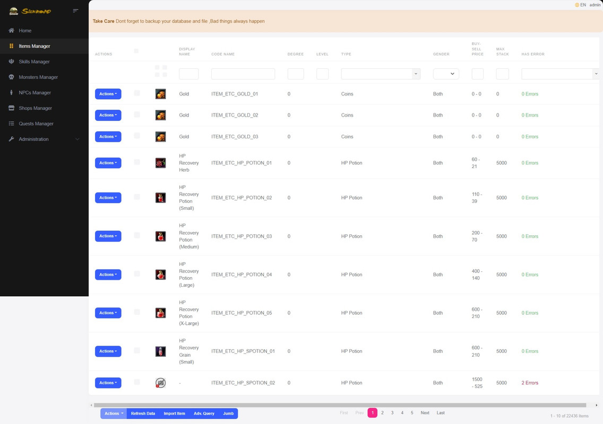This screenshot has height=424, width=603.
Task: Click the Last page link
Action: click(441, 413)
